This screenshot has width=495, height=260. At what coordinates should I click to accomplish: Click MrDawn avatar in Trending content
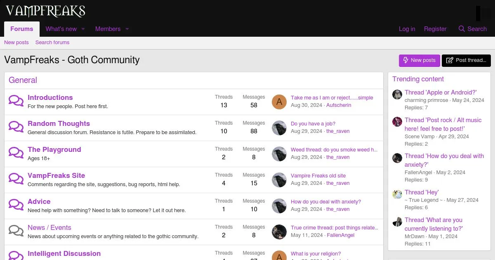397,222
